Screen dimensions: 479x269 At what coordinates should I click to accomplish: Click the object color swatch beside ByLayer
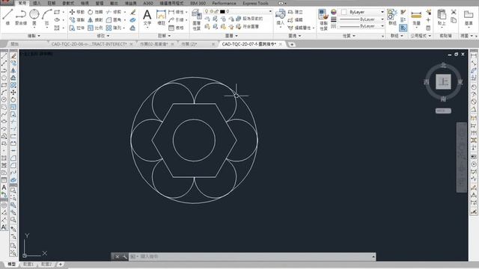(344, 12)
